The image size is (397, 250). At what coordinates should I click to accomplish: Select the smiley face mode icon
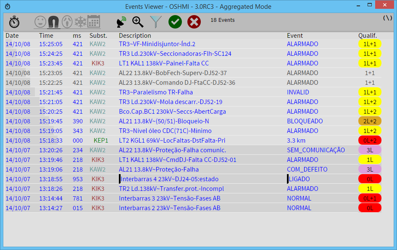point(40,22)
